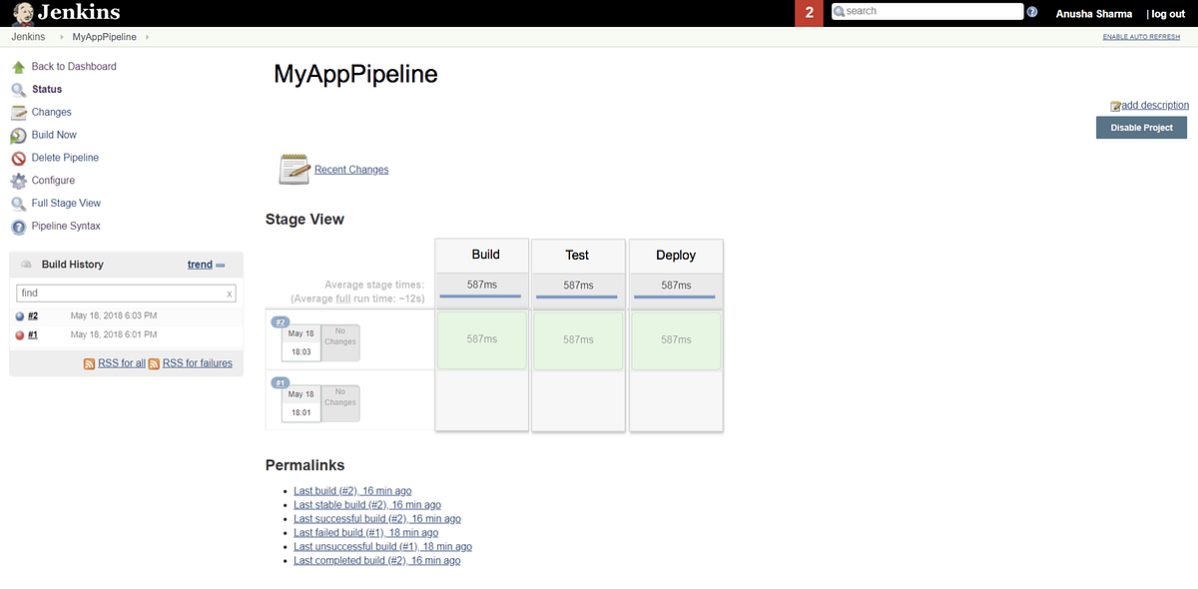Open Last stable build (#2) permalink
The height and width of the screenshot is (589, 1198).
click(367, 505)
